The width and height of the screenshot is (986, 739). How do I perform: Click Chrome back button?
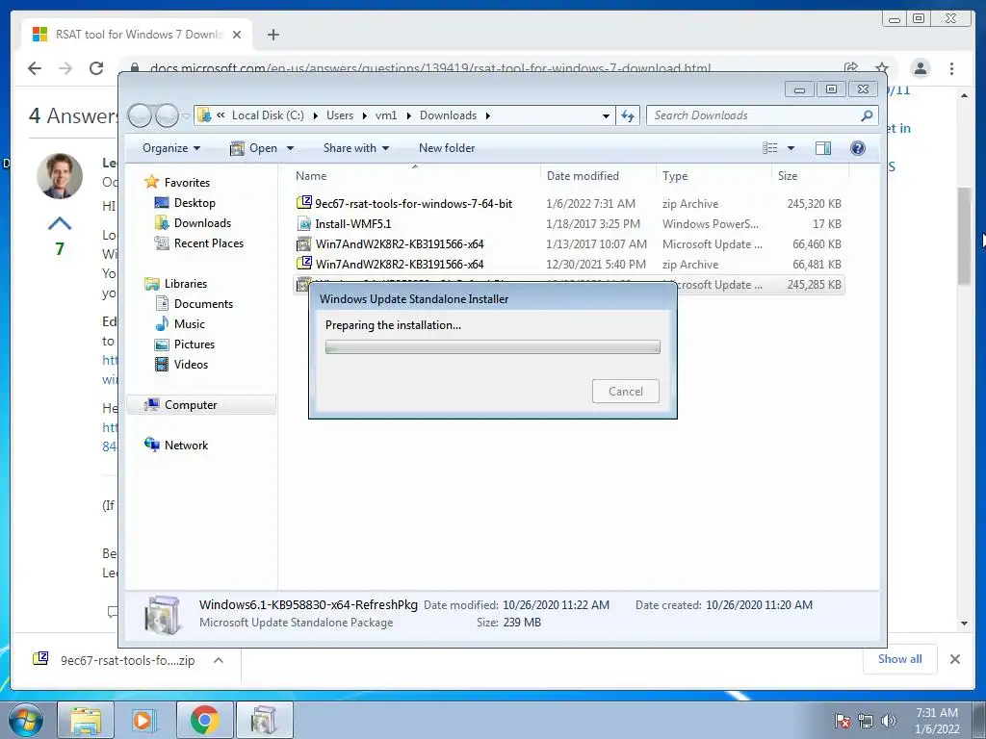point(35,68)
